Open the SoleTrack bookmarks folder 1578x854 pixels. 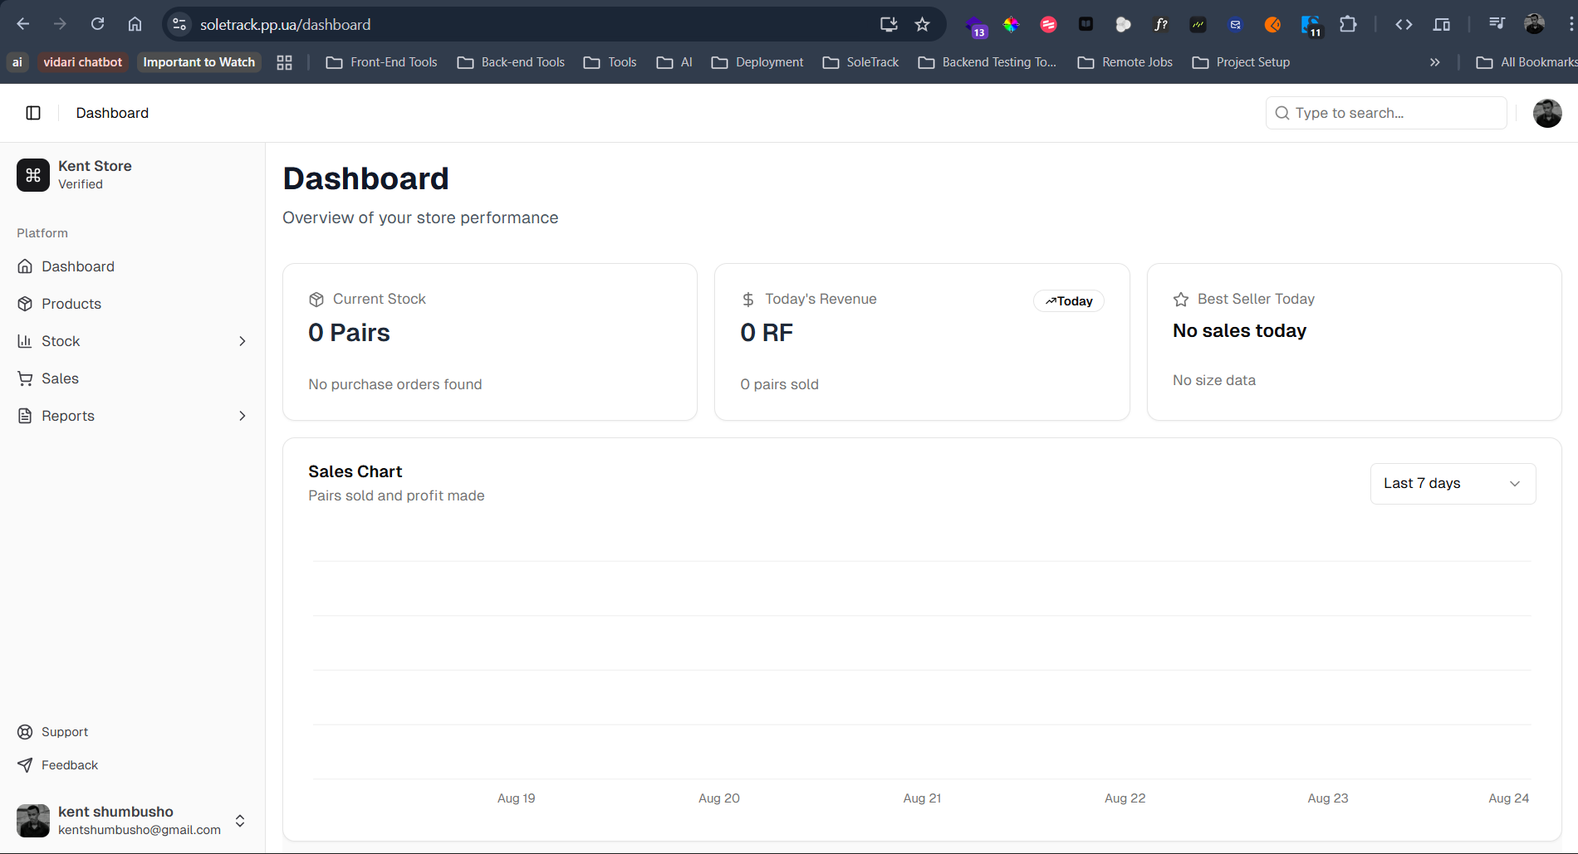click(x=860, y=62)
